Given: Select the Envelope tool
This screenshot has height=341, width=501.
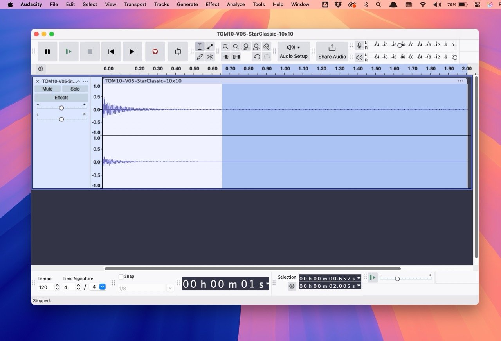Looking at the screenshot, I should coord(210,47).
